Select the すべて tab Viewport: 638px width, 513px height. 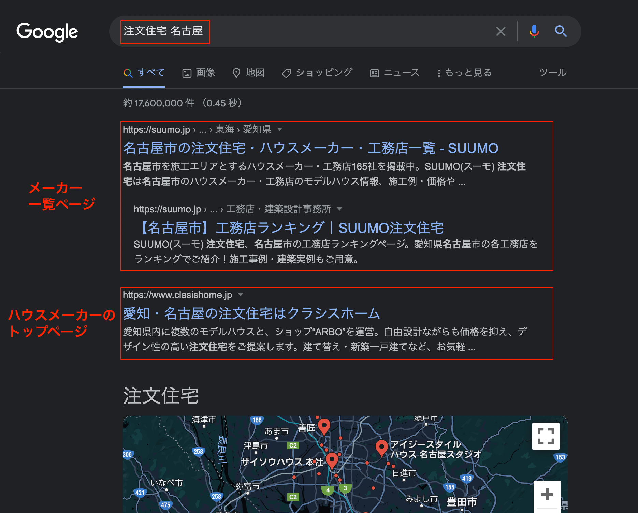coord(144,73)
